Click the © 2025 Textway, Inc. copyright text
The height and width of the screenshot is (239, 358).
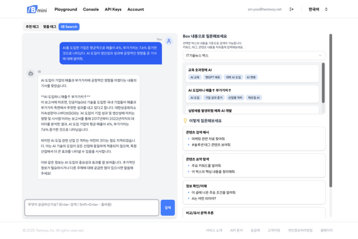[53, 230]
